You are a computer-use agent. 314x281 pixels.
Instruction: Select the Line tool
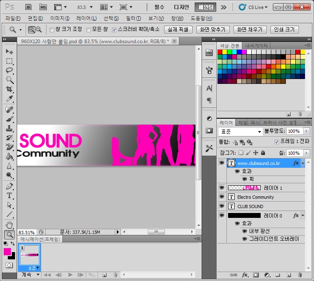tap(9, 214)
